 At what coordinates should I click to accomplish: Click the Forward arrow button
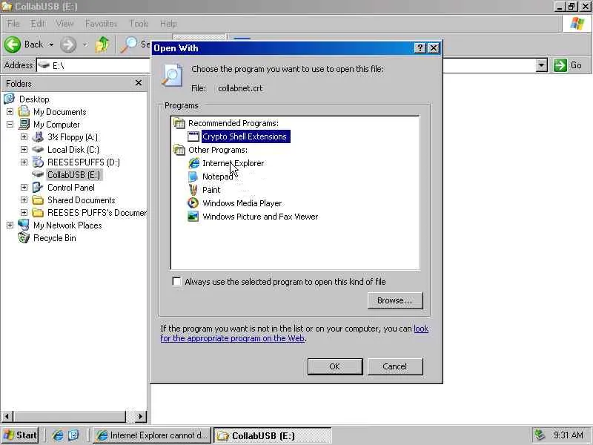pos(68,44)
